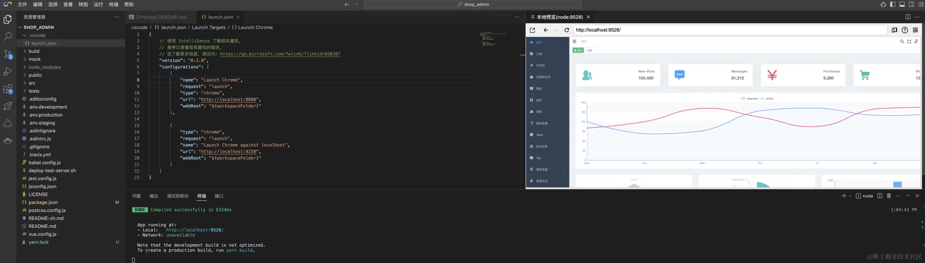This screenshot has height=263, width=925.
Task: Click the robot AI assistant icon in title bar
Action: (x=883, y=4)
